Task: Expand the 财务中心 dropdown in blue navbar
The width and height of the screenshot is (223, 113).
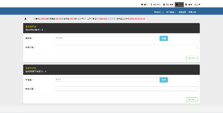Action: pyautogui.click(x=159, y=12)
